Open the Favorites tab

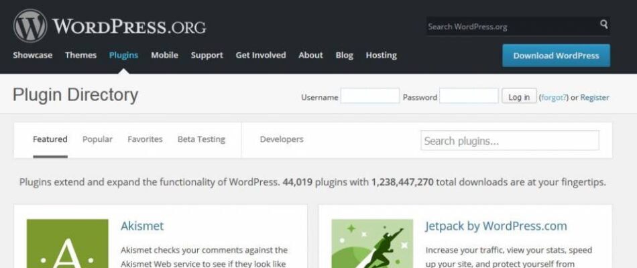click(x=145, y=139)
